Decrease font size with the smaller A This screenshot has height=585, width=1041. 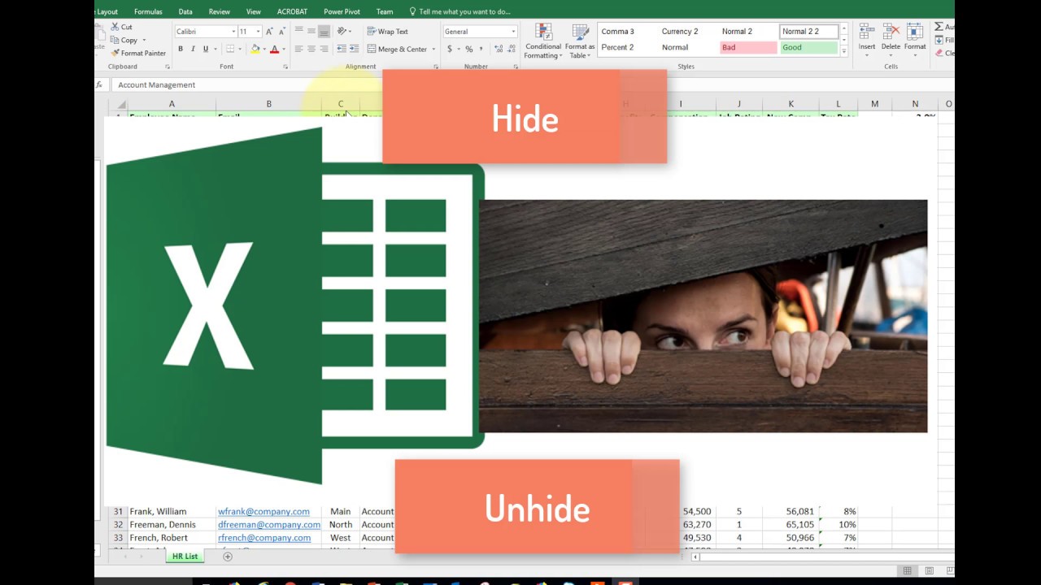click(282, 32)
